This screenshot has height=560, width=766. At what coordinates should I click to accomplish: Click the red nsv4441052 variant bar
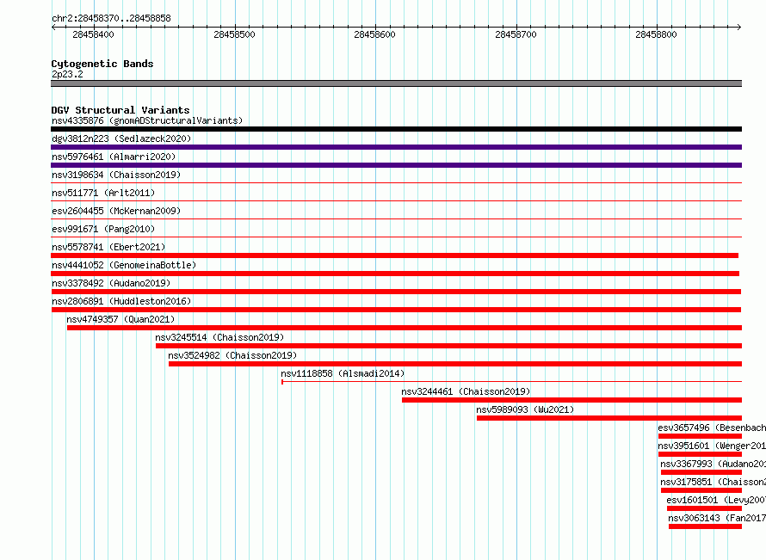395,274
